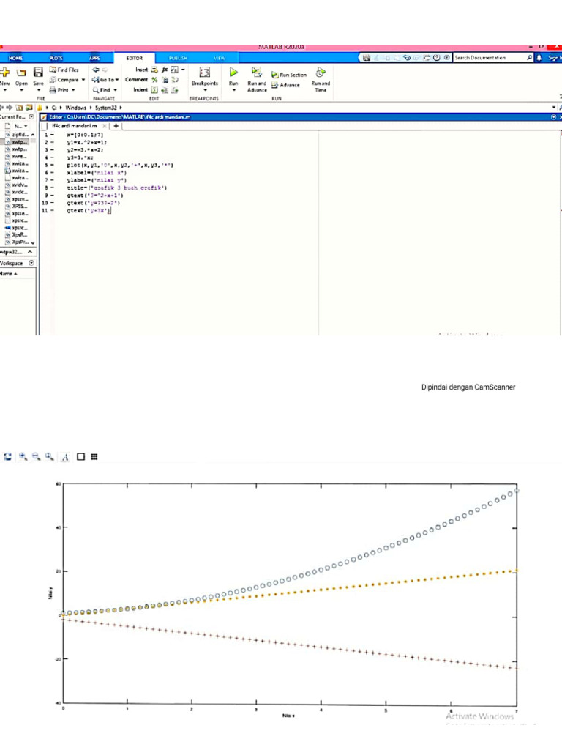The image size is (562, 750).
Task: Click the Find Files button
Action: tap(64, 70)
